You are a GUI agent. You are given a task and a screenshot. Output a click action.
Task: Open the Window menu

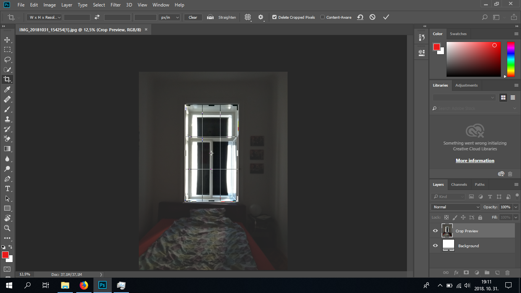pyautogui.click(x=161, y=5)
